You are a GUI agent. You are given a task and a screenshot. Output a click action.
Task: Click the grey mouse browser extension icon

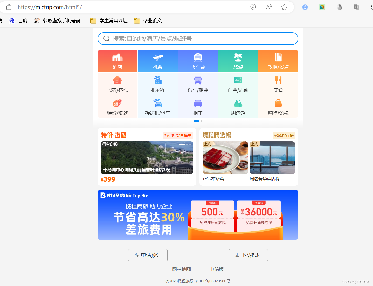(x=339, y=7)
